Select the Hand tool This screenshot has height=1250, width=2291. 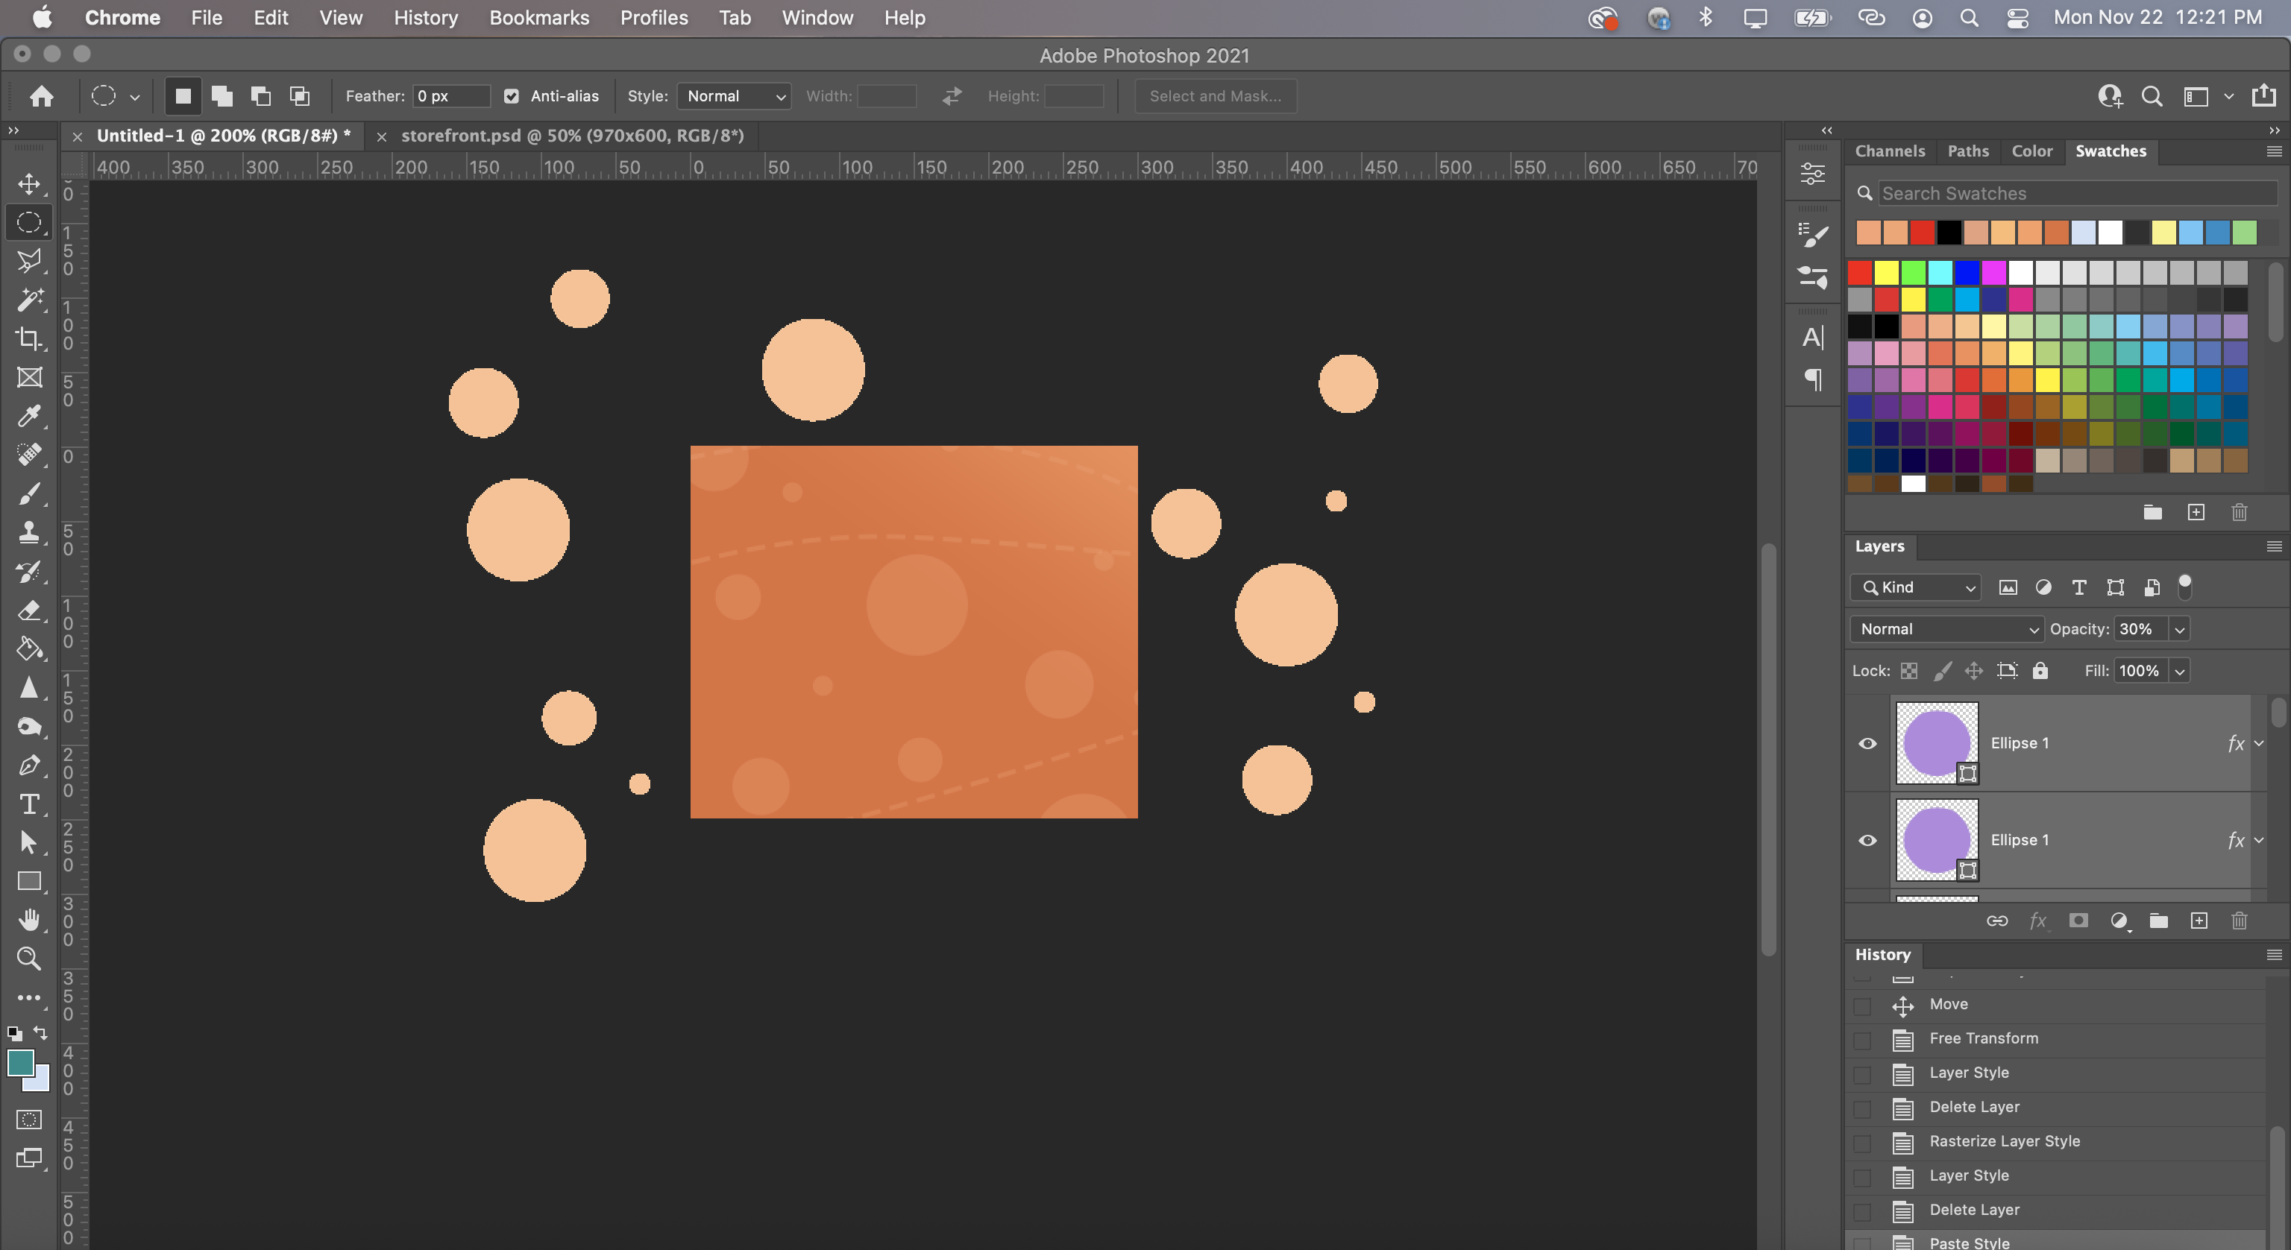(x=28, y=920)
